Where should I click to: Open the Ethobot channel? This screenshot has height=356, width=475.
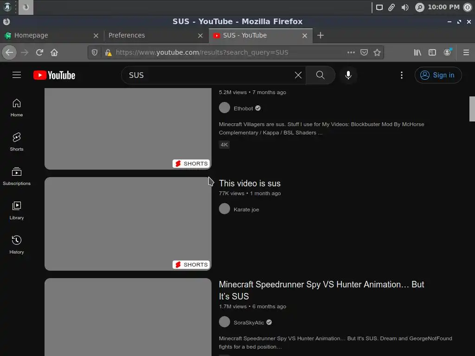point(243,108)
